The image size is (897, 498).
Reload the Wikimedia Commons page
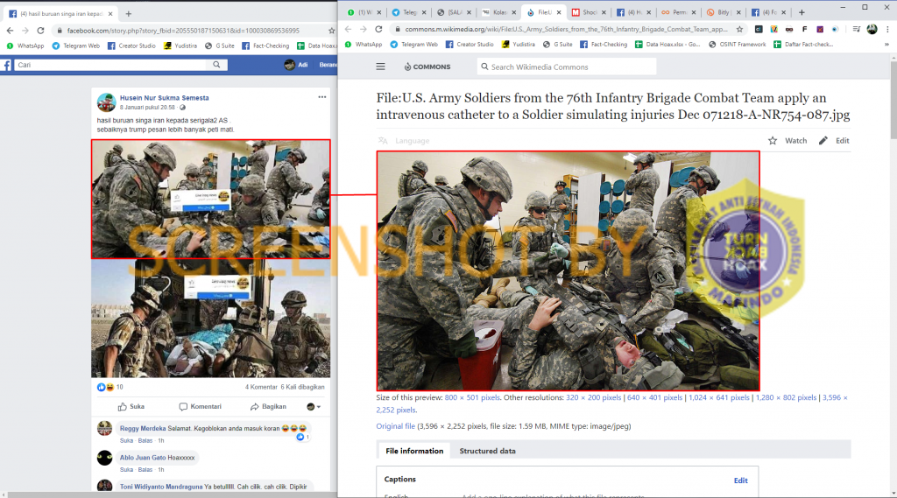378,29
